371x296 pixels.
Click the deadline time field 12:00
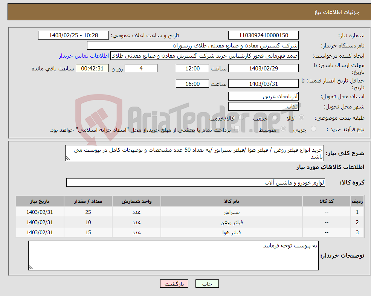[192, 69]
